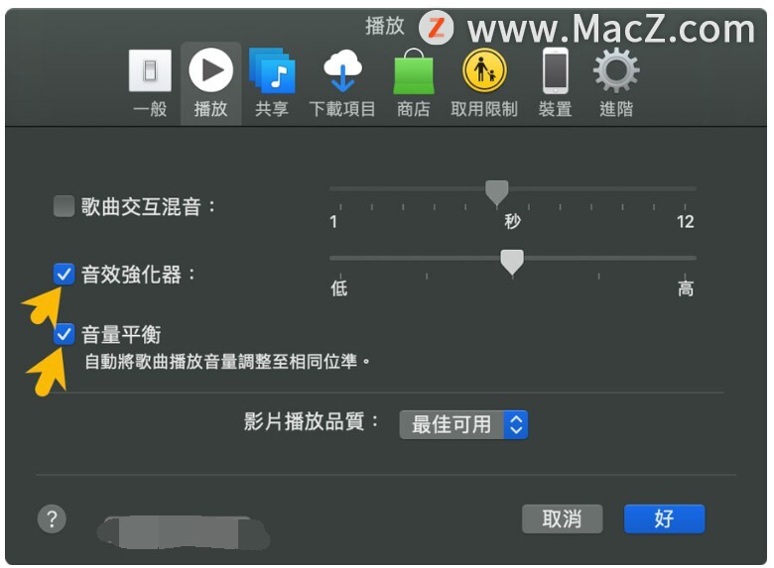Click the 12 end of crossfade slider

[x=685, y=222]
